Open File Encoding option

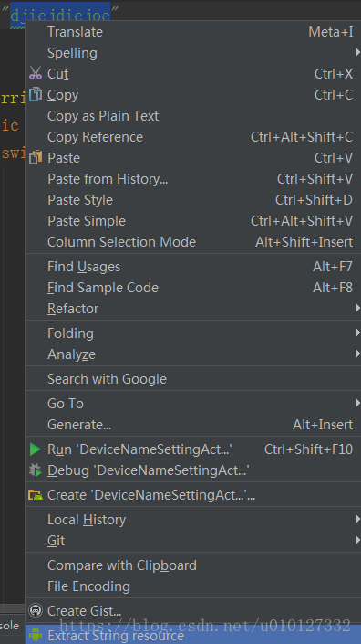pyautogui.click(x=193, y=586)
